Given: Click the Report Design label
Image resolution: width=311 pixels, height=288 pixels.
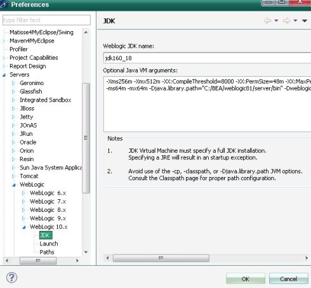Looking at the screenshot, I should pyautogui.click(x=28, y=66).
